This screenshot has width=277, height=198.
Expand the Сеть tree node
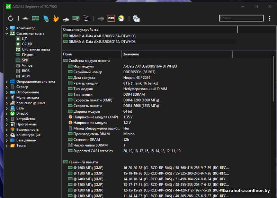(7, 108)
